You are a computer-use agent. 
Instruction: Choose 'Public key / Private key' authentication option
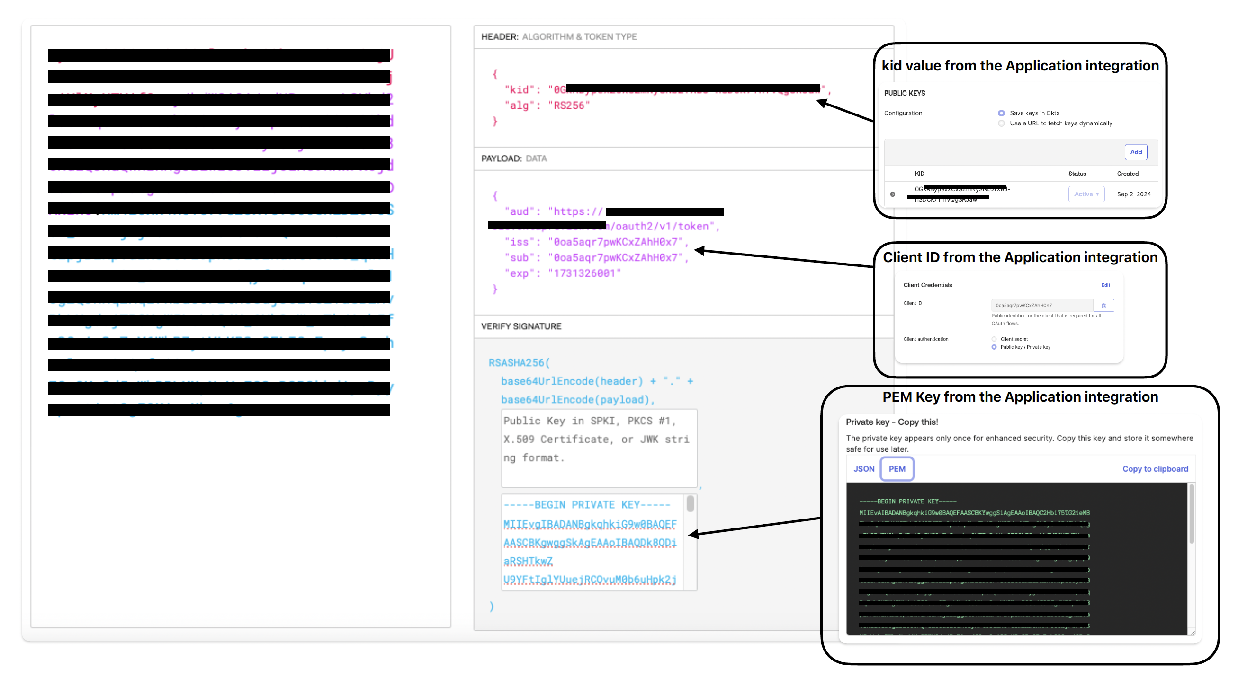coord(994,347)
